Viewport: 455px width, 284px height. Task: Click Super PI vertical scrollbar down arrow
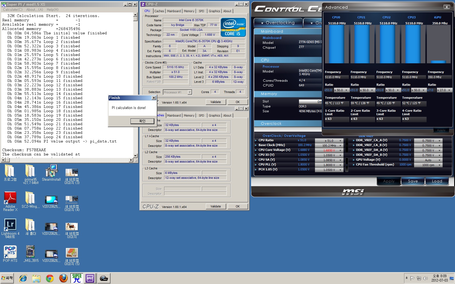tap(135, 156)
